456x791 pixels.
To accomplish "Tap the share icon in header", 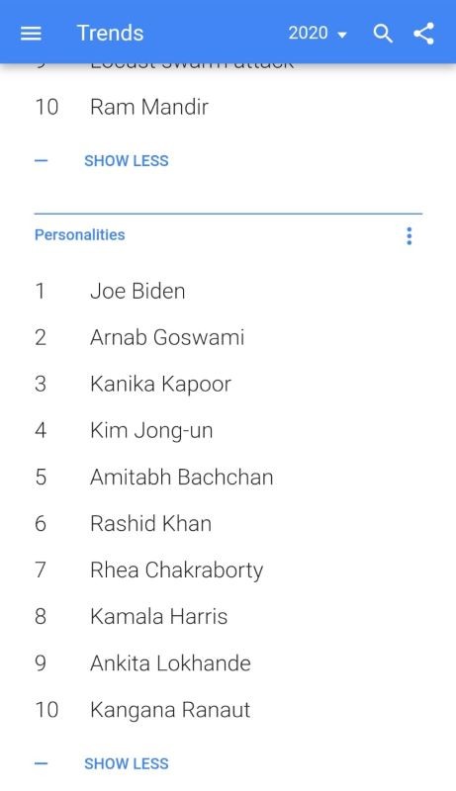I will coord(423,34).
